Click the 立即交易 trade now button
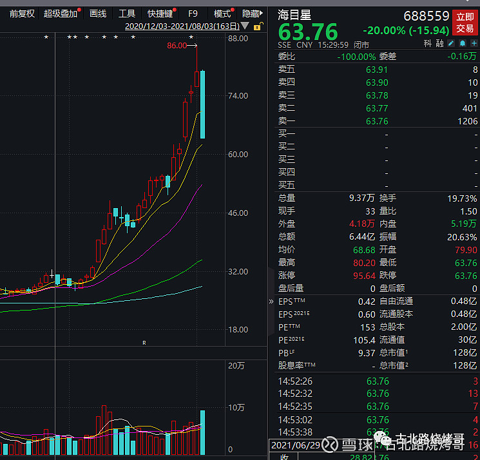Image resolution: width=480 pixels, height=460 pixels. pyautogui.click(x=465, y=23)
